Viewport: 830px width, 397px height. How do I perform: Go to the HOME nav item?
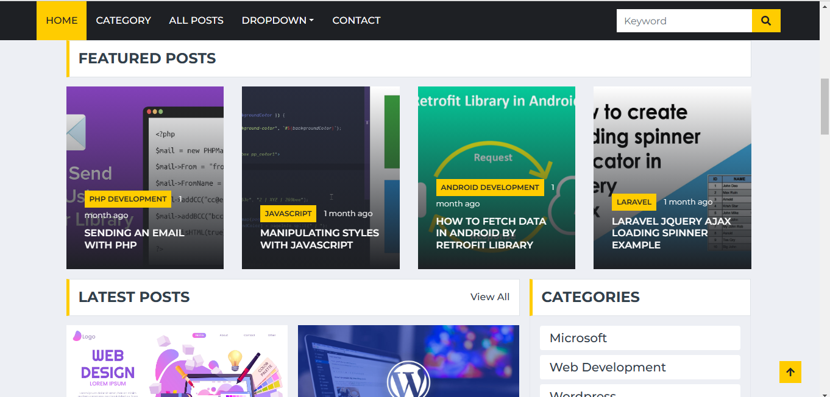(x=62, y=20)
